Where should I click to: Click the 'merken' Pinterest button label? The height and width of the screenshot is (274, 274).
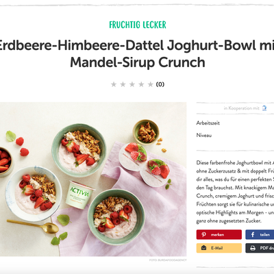[217, 234]
